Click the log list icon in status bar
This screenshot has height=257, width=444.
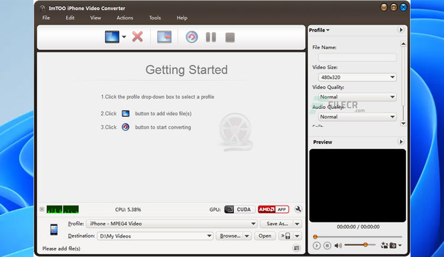pyautogui.click(x=296, y=248)
